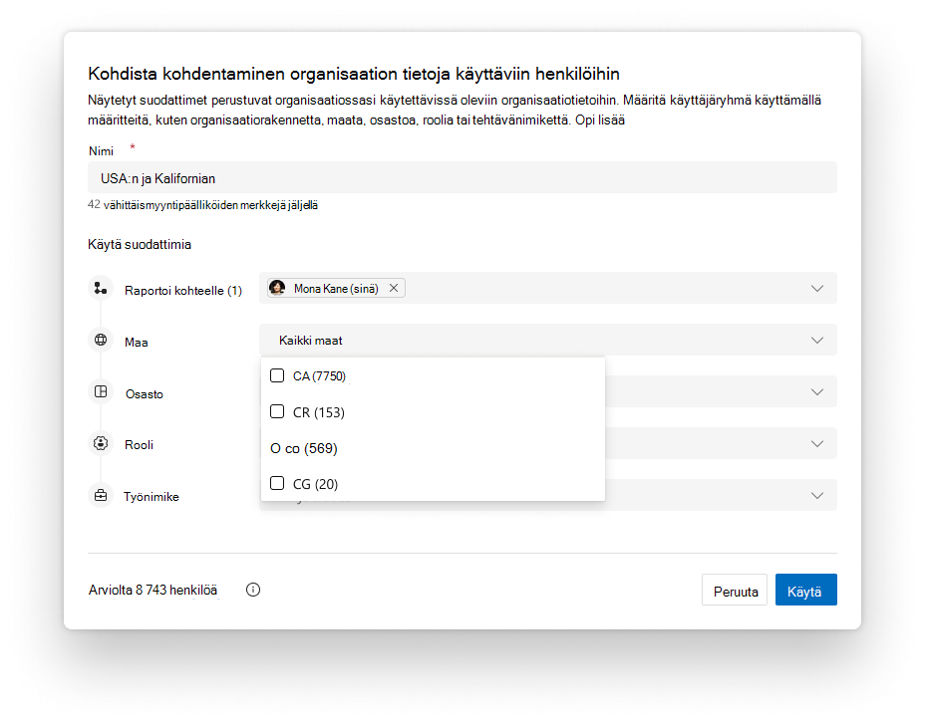
Task: Check the CG (20) checkbox
Action: (277, 483)
